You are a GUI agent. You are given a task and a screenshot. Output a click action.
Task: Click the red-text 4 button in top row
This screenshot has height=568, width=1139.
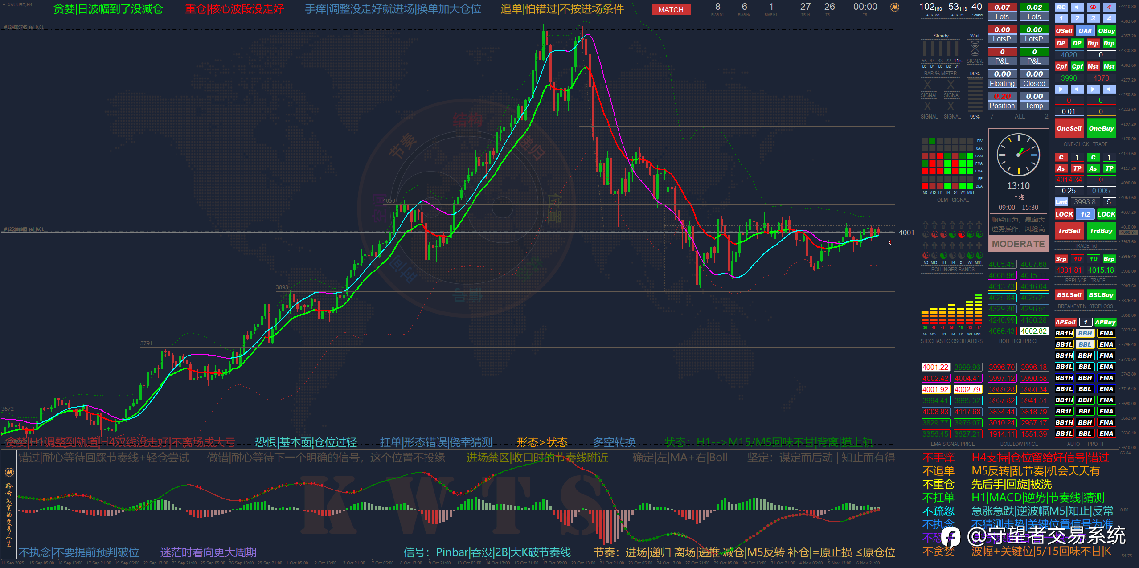coord(1109,7)
